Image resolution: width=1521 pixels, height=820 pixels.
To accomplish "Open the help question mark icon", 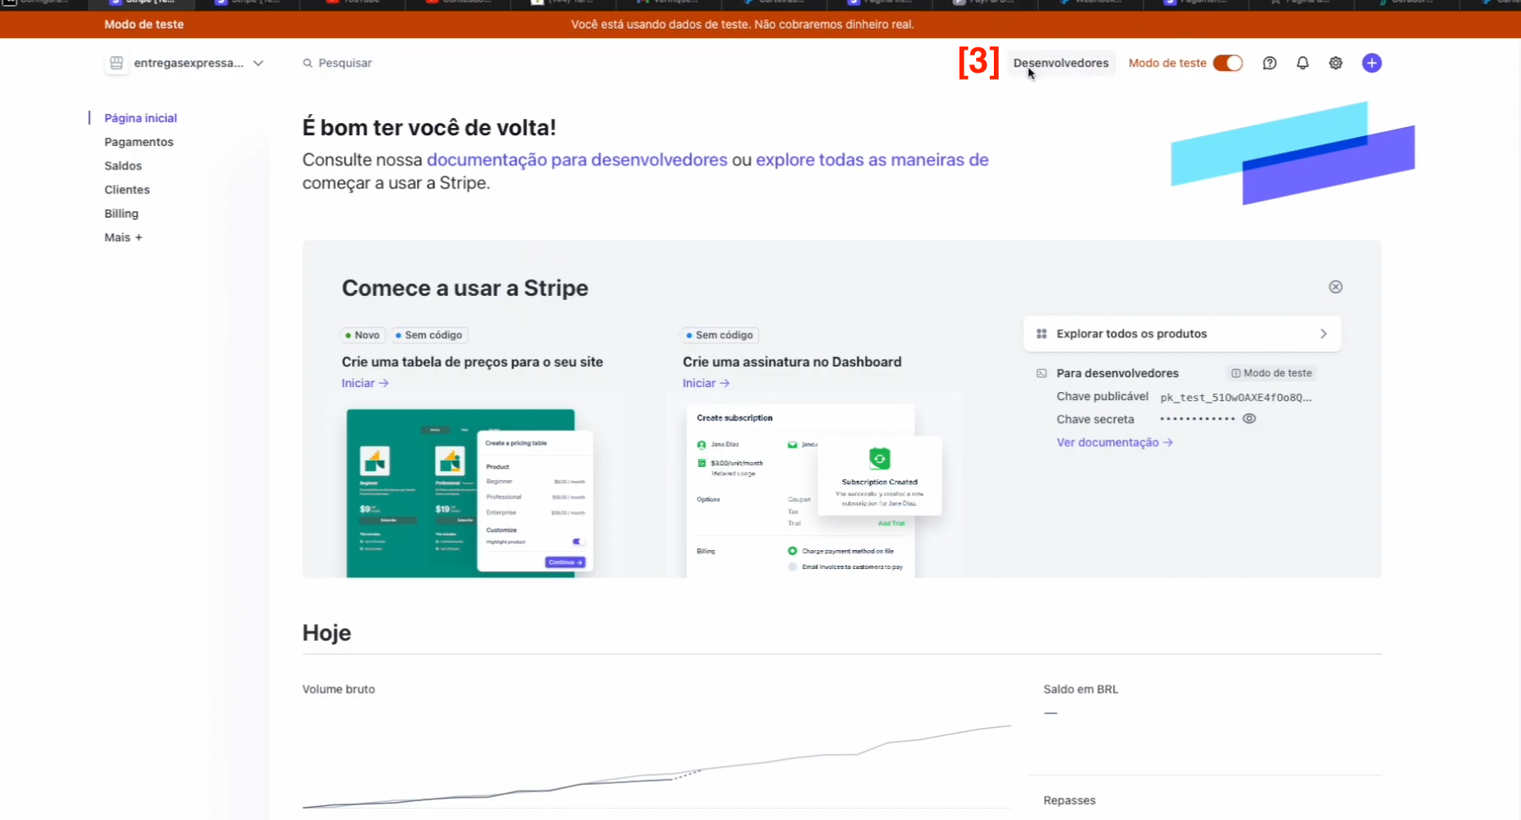I will click(x=1270, y=63).
